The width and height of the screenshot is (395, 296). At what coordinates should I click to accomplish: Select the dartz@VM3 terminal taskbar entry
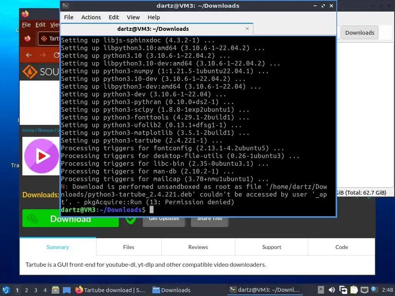point(265,290)
